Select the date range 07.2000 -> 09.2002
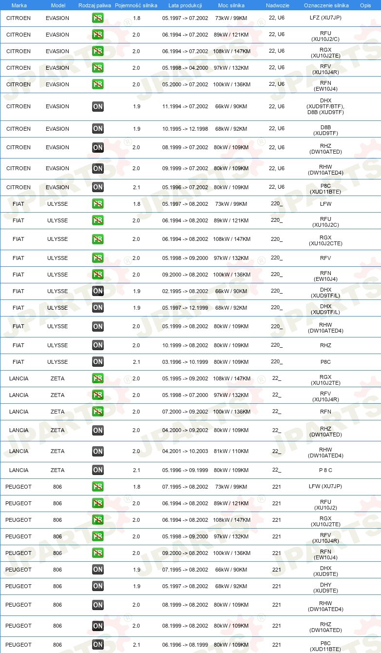 click(185, 412)
